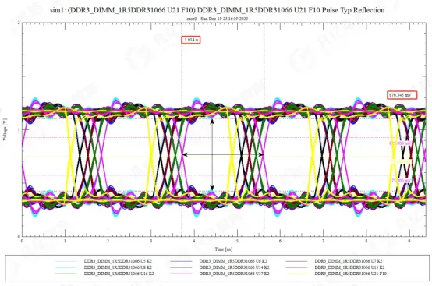Screen dimensions: 432x286
Task: Click the case0 date subtitle under the title
Action: (x=217, y=19)
